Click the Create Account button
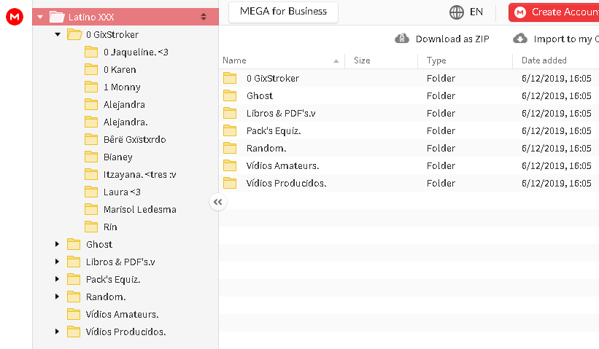This screenshot has height=349, width=599. click(x=554, y=12)
